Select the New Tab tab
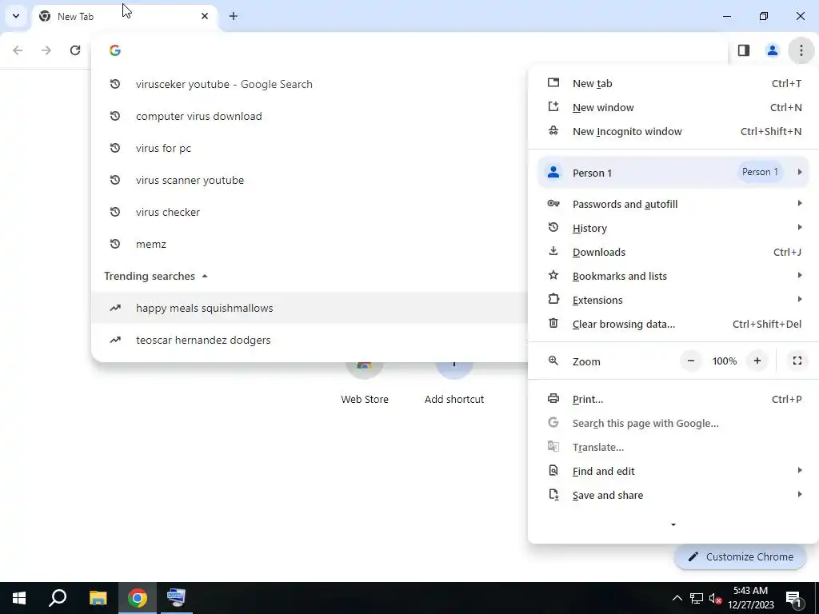Screen dimensions: 819x614 pyautogui.click(x=124, y=16)
